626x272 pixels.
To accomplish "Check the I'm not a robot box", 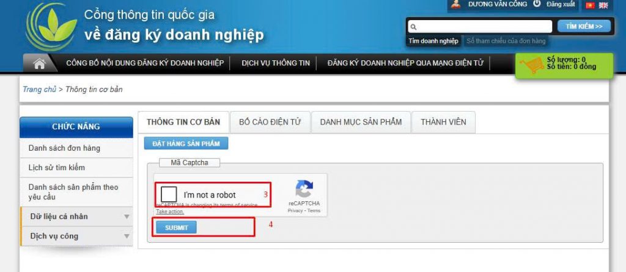I will tap(169, 195).
